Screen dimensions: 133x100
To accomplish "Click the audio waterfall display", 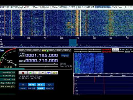I will click(x=103, y=63).
